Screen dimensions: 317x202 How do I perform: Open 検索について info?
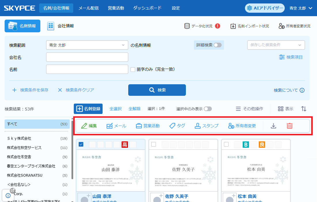[289, 90]
